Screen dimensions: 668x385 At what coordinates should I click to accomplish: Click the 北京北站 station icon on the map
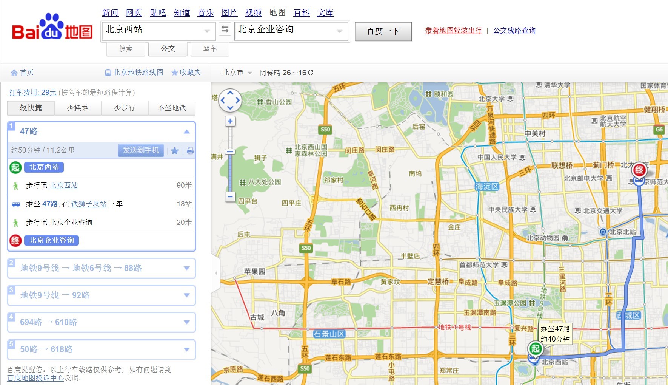coord(603,232)
